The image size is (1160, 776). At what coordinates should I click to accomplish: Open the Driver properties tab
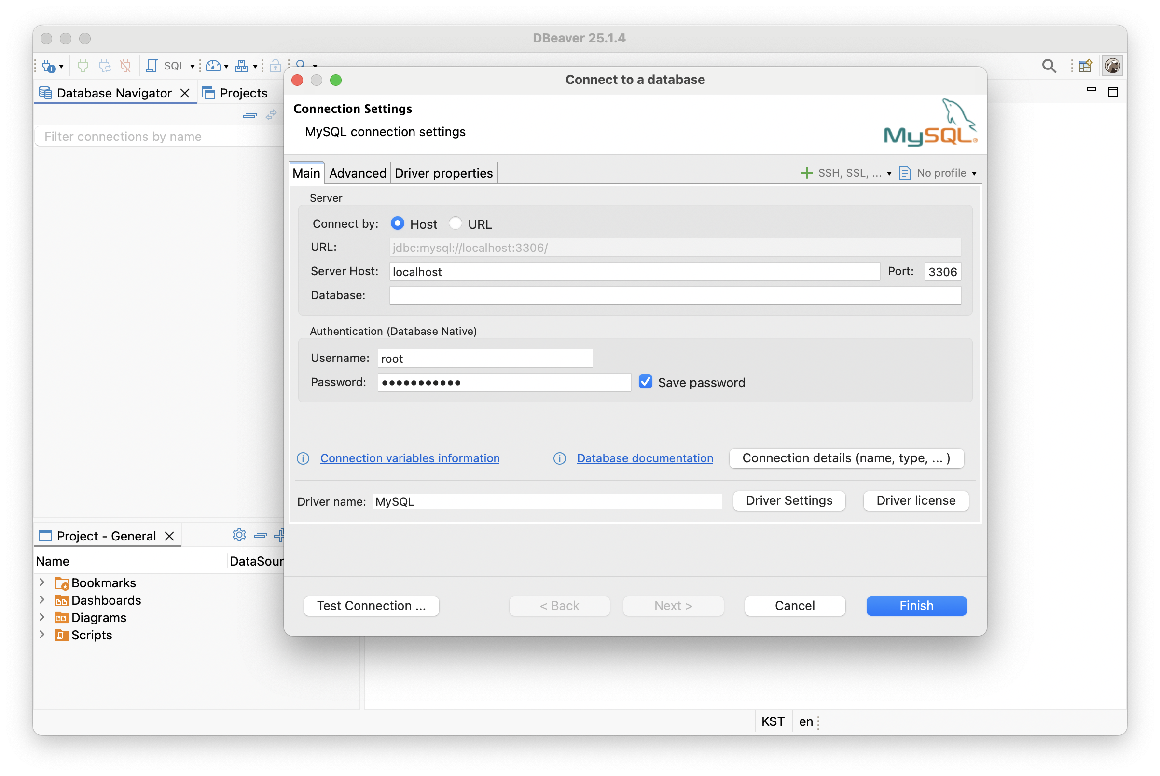(x=443, y=173)
